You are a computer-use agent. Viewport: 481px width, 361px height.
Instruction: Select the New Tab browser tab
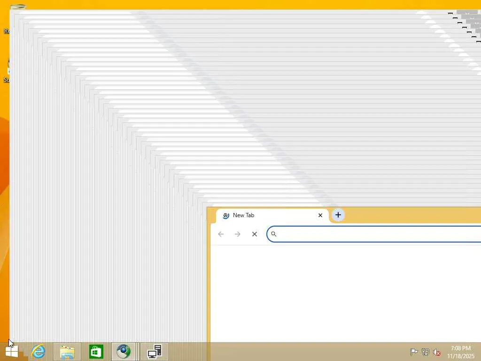272,215
